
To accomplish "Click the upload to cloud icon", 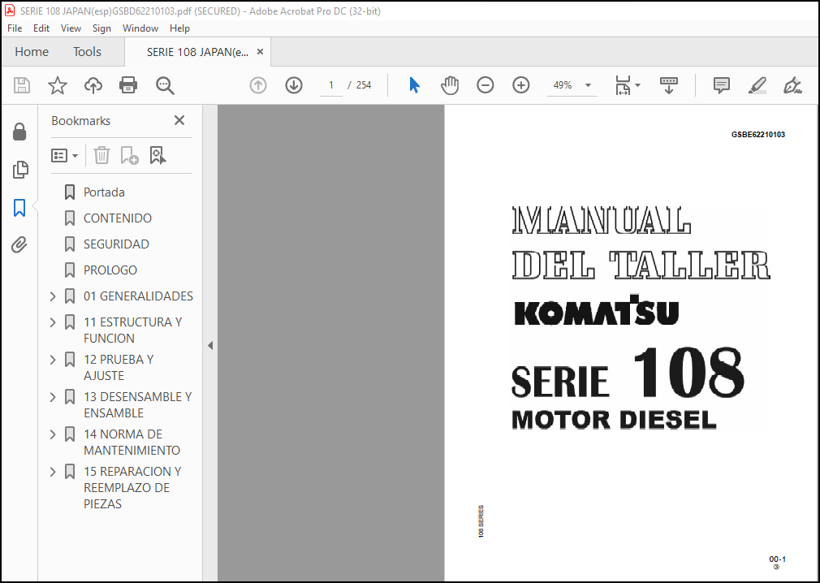I will click(x=93, y=85).
